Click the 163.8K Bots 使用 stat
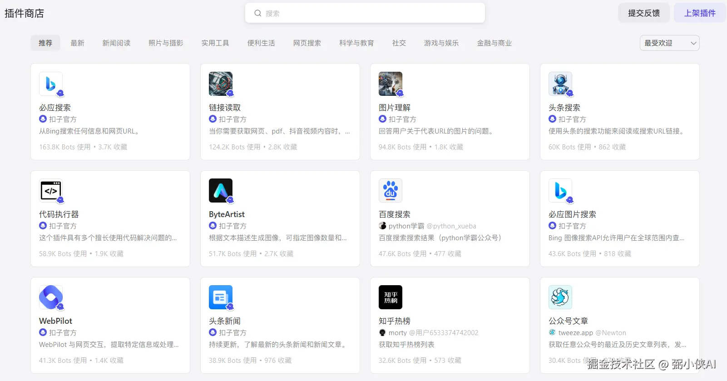727x381 pixels. pos(64,147)
